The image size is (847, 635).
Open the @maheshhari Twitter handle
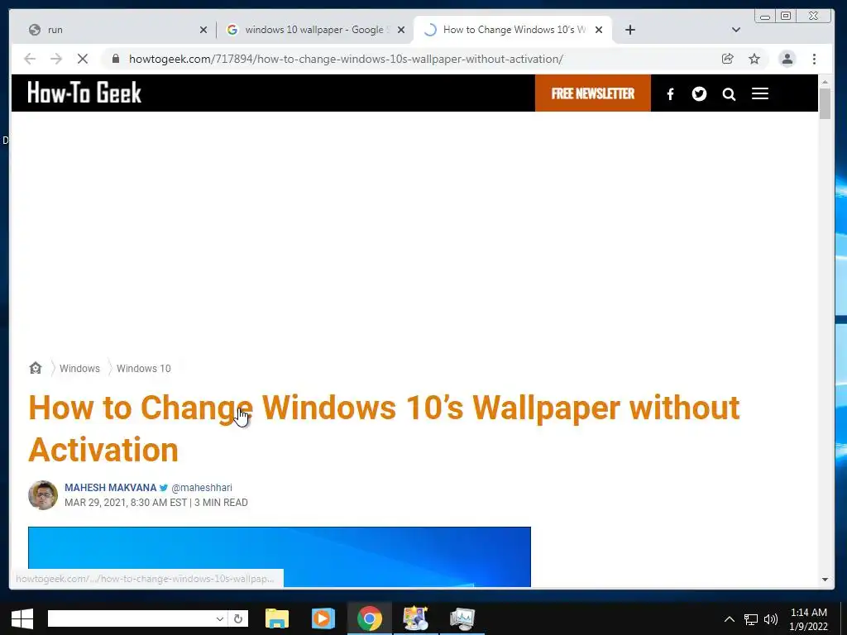202,488
